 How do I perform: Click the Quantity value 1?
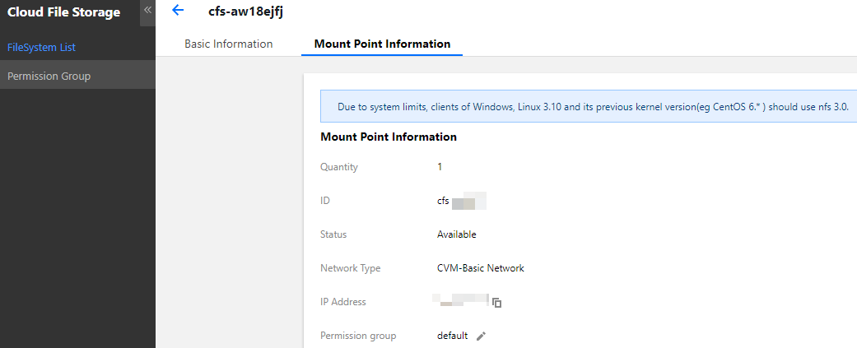pyautogui.click(x=440, y=167)
